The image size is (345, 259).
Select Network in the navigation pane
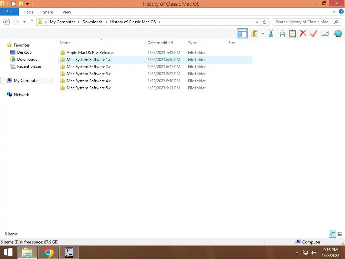pyautogui.click(x=21, y=94)
